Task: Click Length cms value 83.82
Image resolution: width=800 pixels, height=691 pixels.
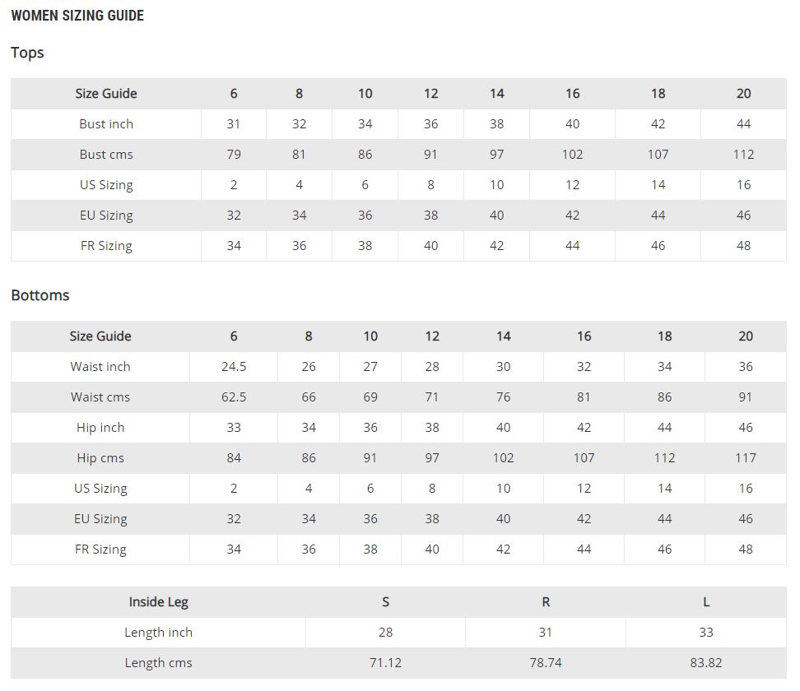Action: 706,663
